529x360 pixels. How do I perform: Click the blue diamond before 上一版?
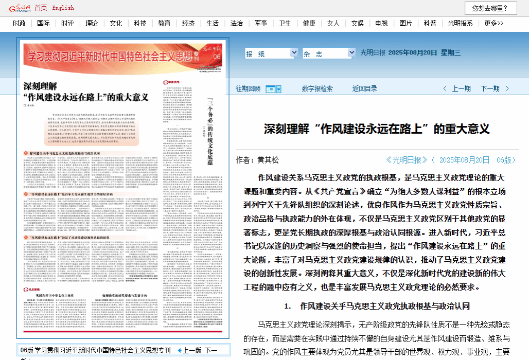180,351
